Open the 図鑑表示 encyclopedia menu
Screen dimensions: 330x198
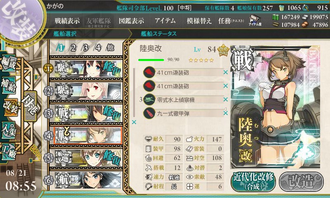[x=131, y=21]
